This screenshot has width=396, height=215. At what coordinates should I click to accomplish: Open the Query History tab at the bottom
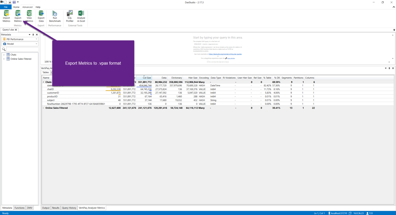[69, 208]
